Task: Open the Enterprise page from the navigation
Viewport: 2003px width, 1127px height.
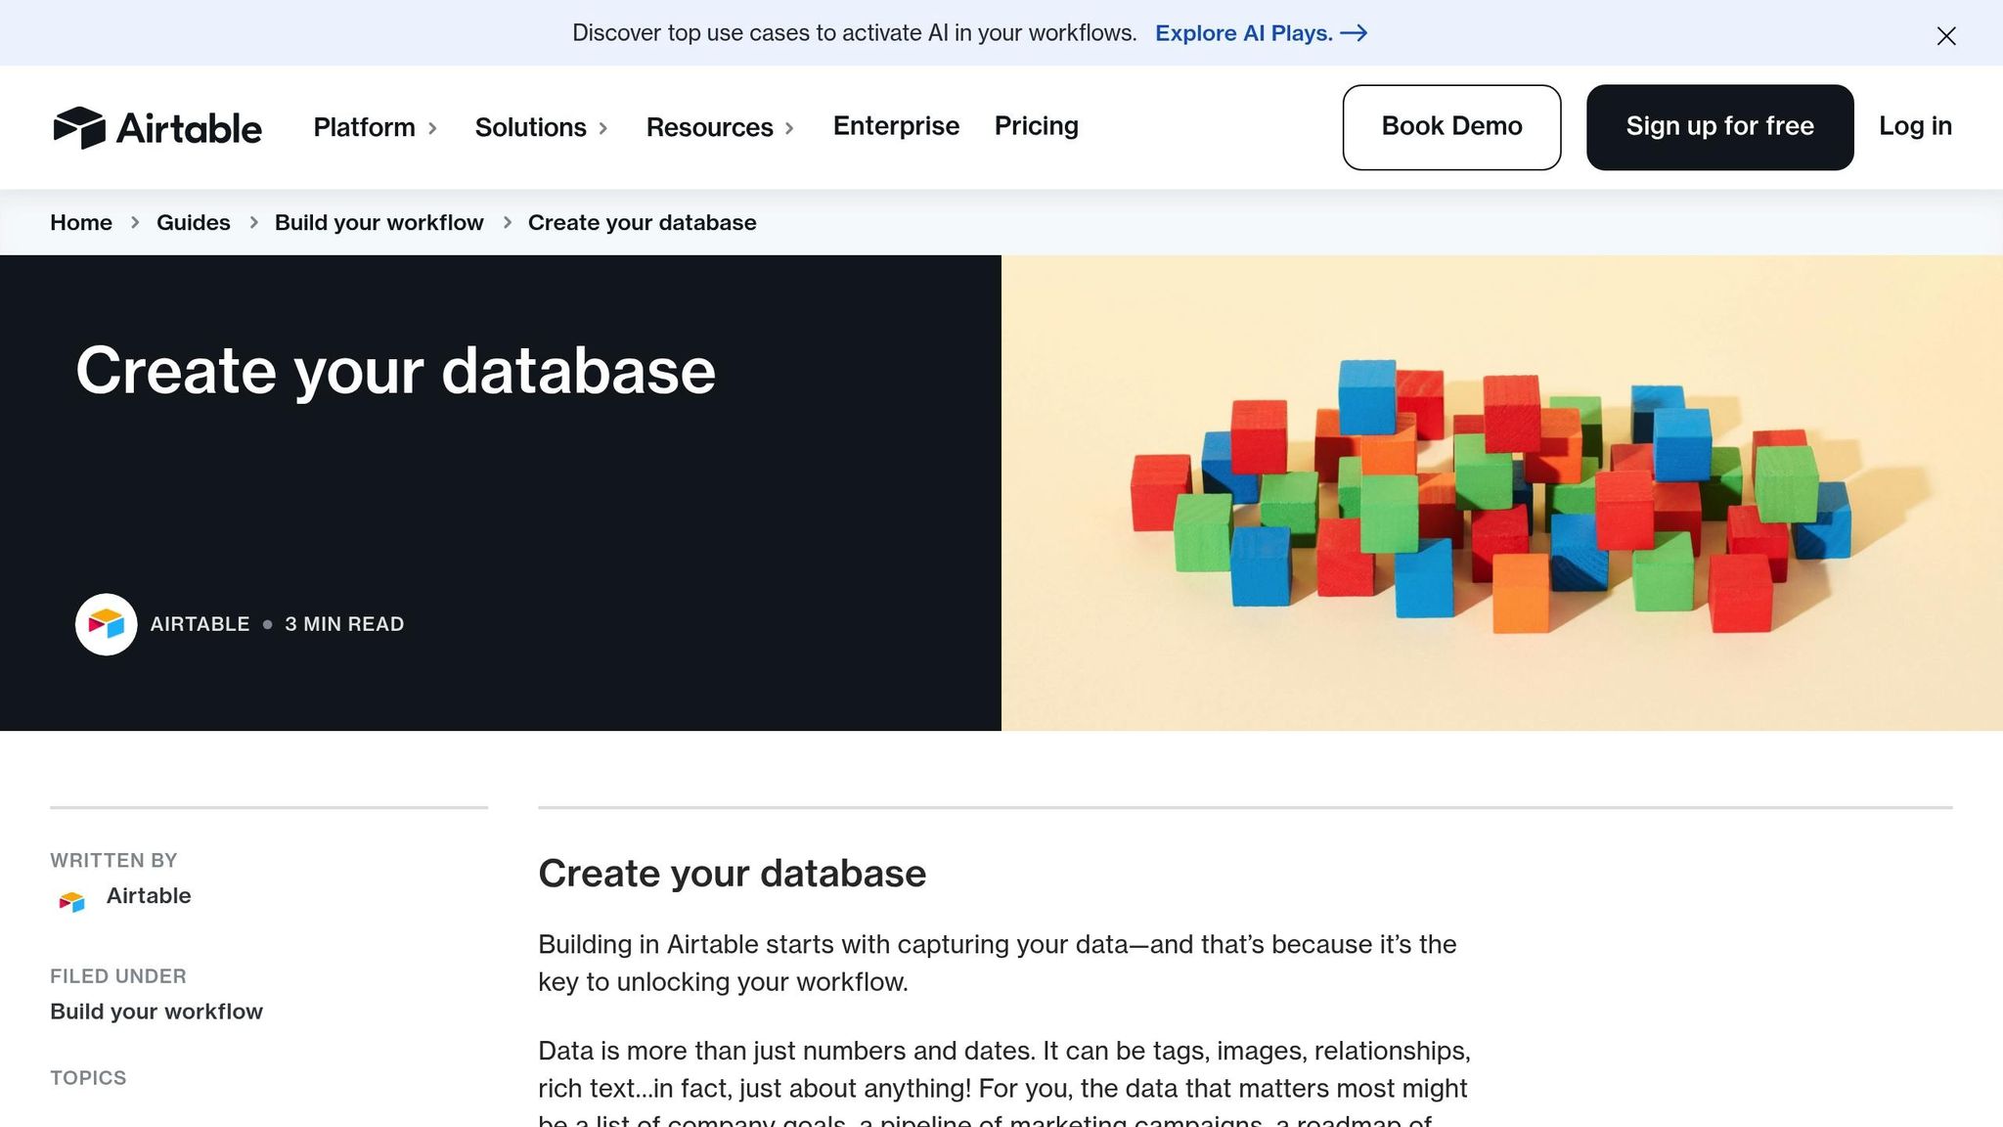Action: coord(895,126)
